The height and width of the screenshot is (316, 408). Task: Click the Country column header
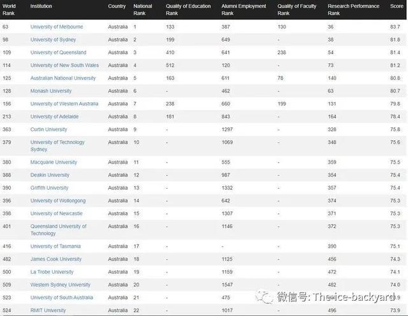(117, 6)
